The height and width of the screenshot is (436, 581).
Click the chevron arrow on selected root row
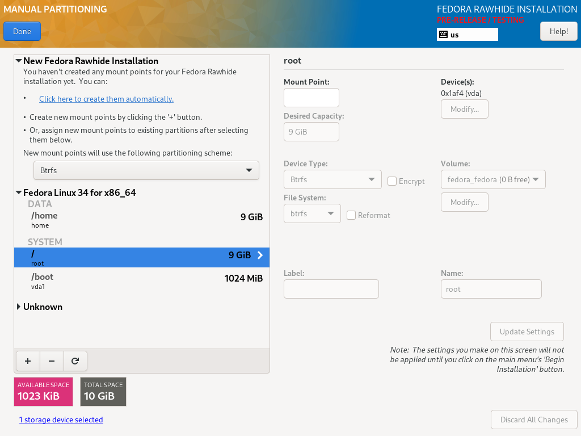[260, 255]
